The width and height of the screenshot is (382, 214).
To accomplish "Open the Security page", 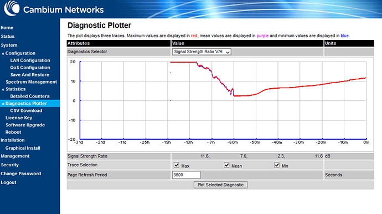I will [x=9, y=165].
